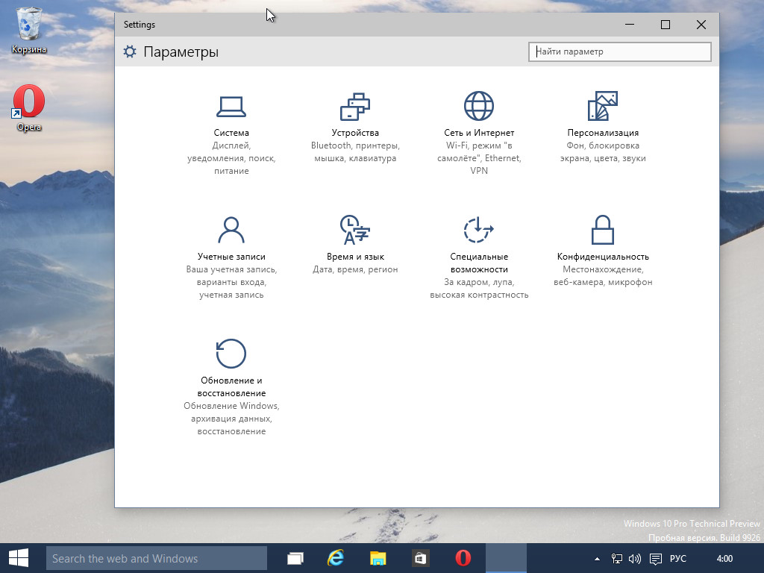Click description 'Дата, время, регион'

[355, 269]
